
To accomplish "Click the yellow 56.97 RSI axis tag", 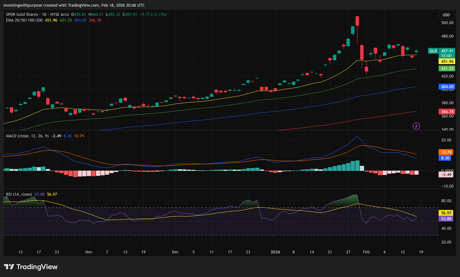I will 446,213.
